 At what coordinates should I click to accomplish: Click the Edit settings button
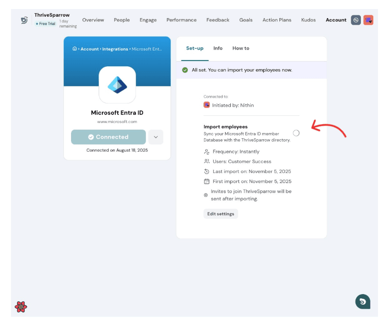[221, 214]
